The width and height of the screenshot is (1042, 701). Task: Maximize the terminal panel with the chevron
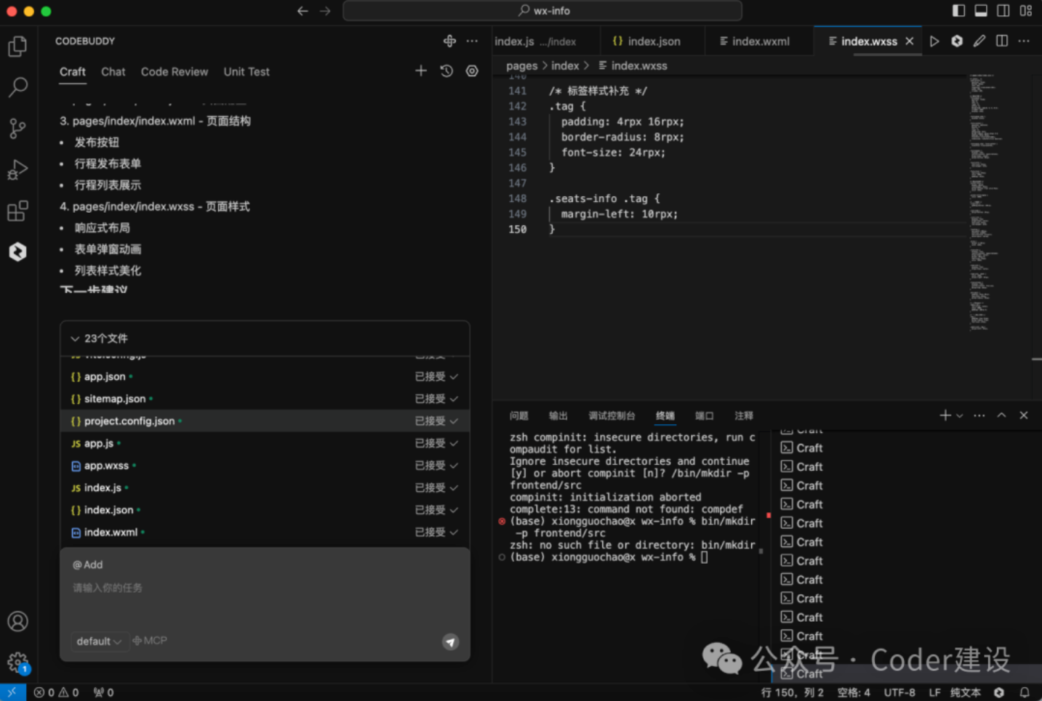(x=1001, y=416)
